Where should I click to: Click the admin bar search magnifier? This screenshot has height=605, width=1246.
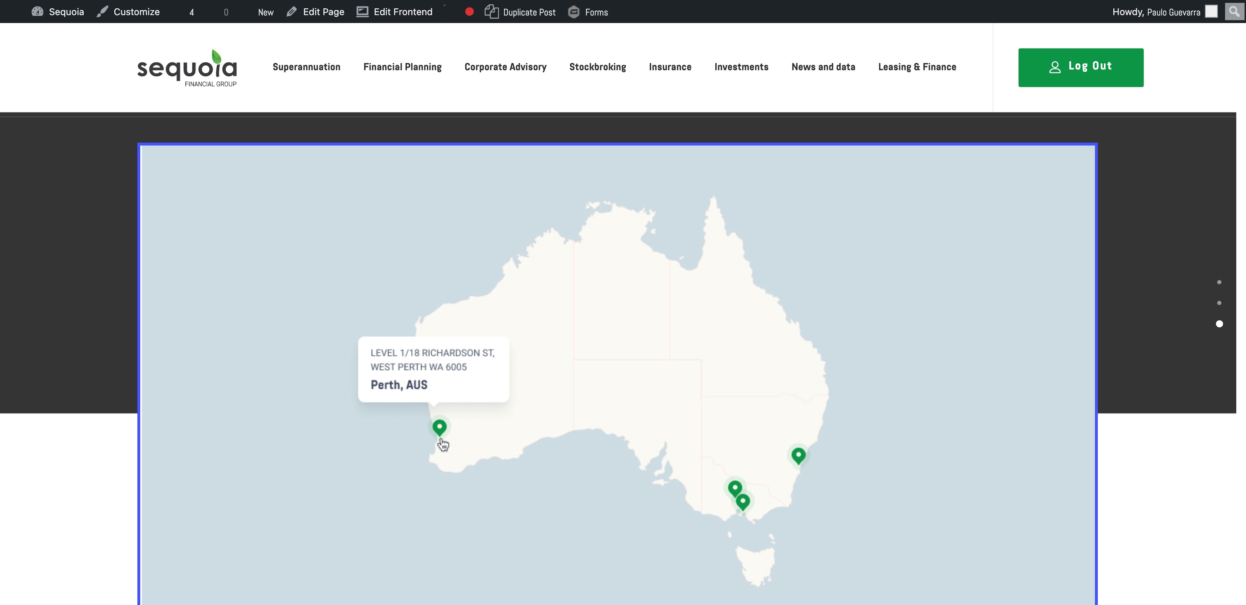click(1234, 11)
